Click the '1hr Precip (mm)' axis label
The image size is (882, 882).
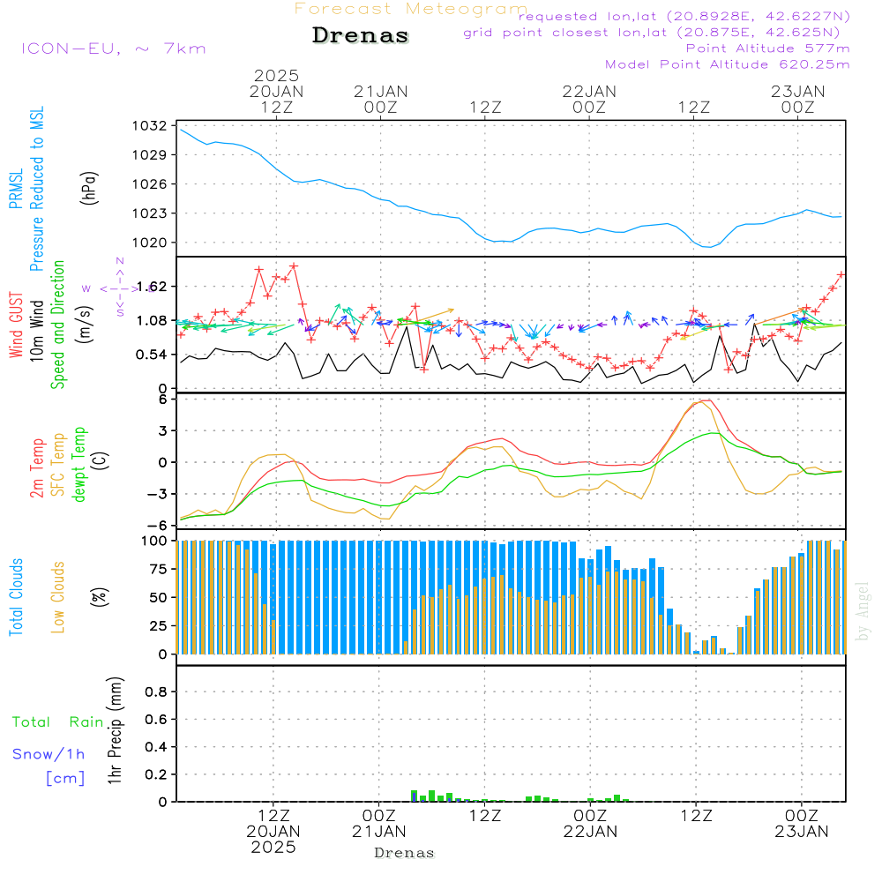pyautogui.click(x=115, y=730)
